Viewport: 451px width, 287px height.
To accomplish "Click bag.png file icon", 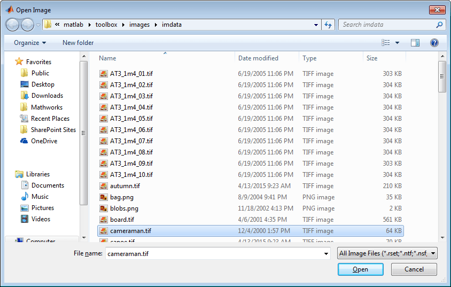I will tap(104, 197).
